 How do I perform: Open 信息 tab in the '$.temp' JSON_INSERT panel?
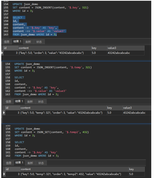tap(9, 101)
